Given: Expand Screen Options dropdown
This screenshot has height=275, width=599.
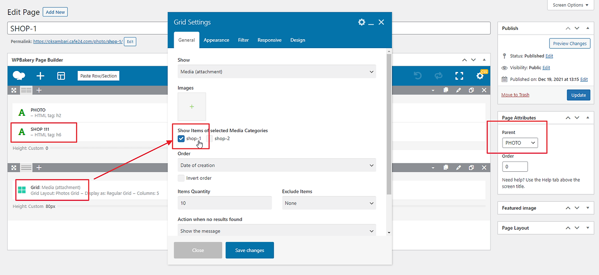Looking at the screenshot, I should [x=570, y=5].
